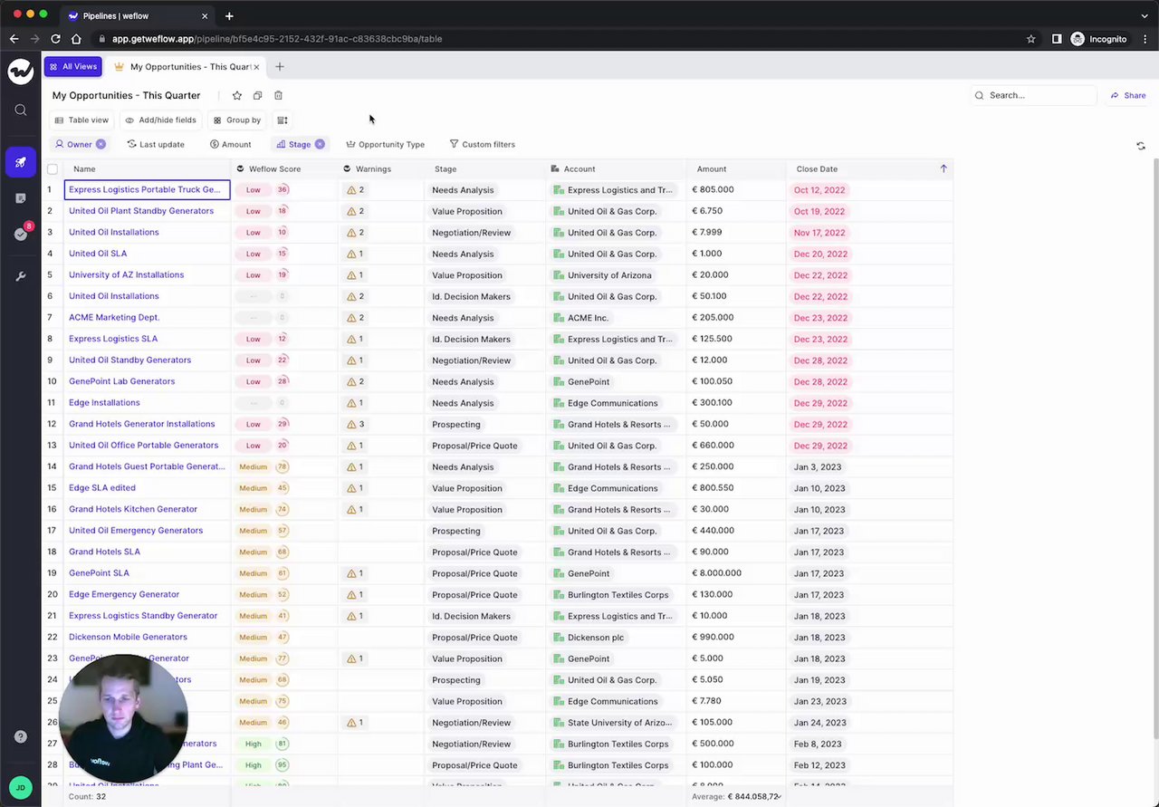
Task: Open ACME Marketing Dept. opportunity
Action: tap(114, 317)
